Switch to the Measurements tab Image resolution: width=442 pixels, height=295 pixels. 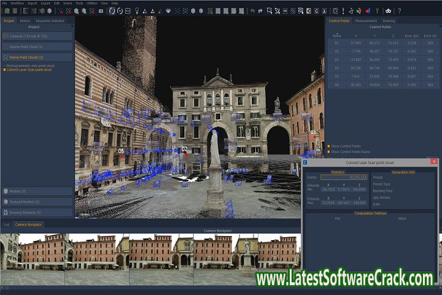tap(366, 20)
